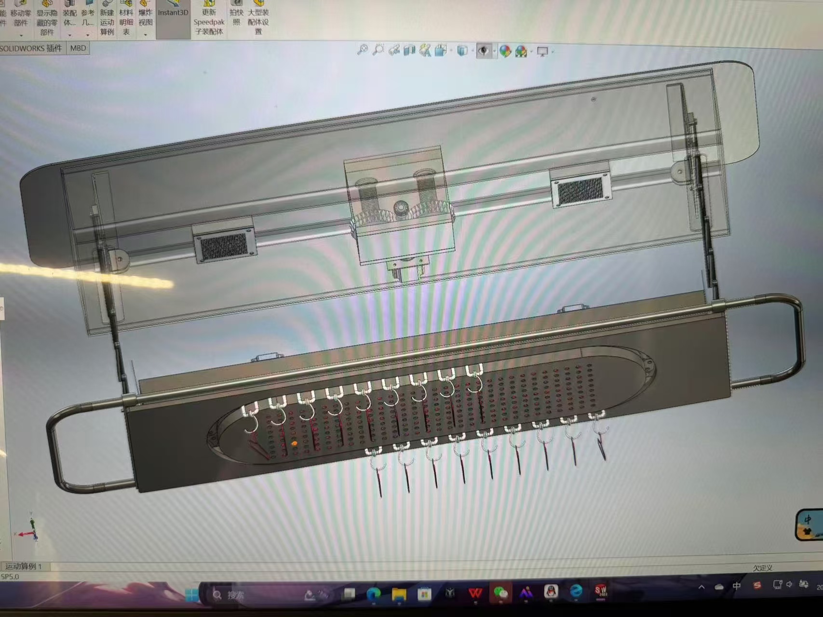The image size is (823, 617).
Task: Show hidden system tray icons chevron
Action: click(x=702, y=587)
